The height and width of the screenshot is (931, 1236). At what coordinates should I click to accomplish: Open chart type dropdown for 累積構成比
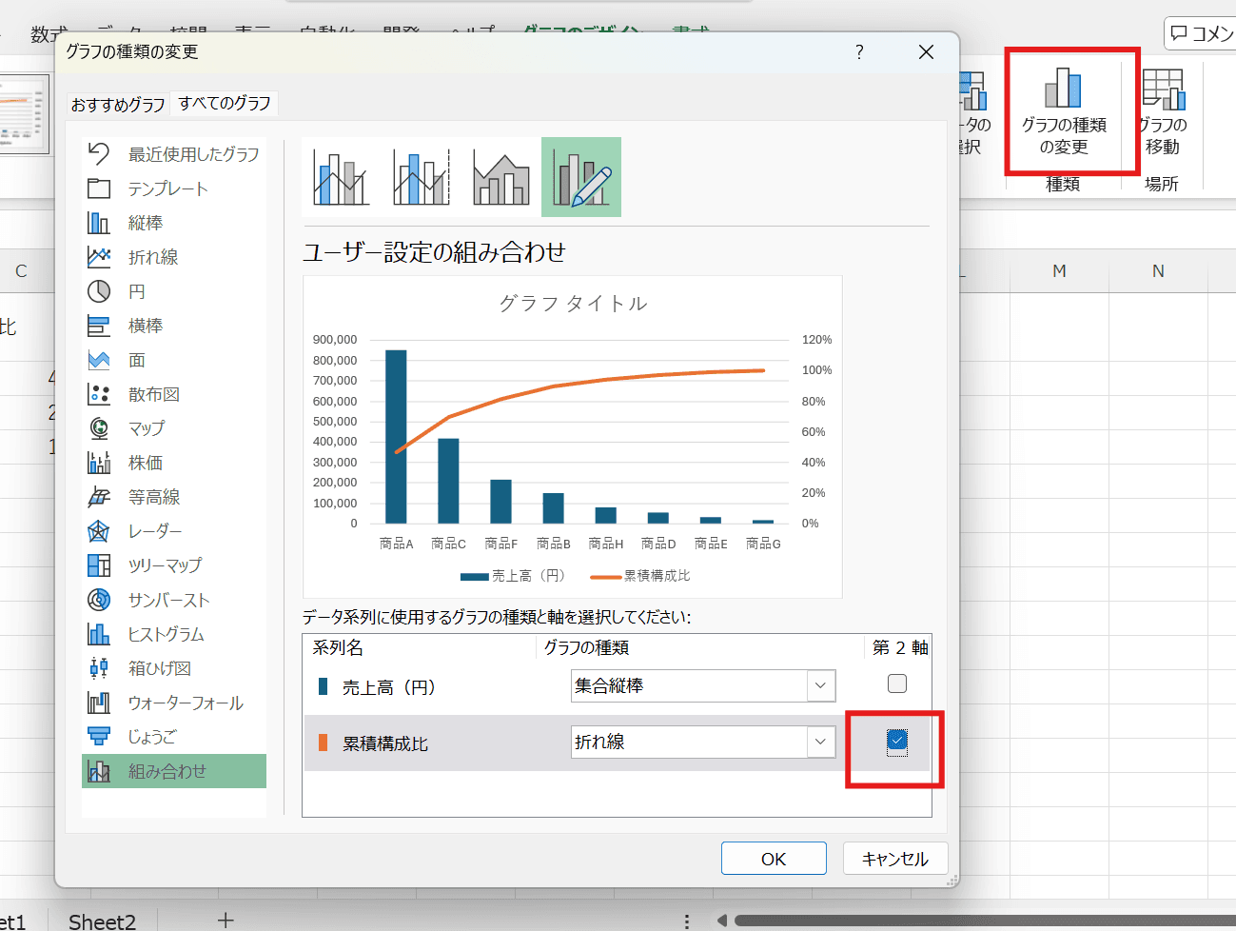pyautogui.click(x=820, y=743)
